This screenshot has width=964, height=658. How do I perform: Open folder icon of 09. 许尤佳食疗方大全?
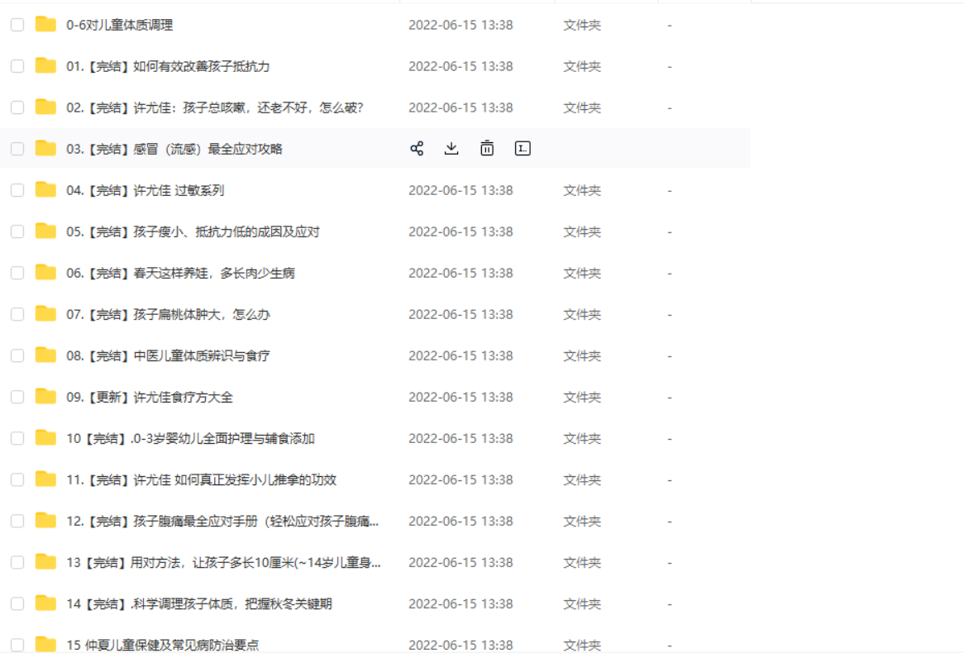click(x=45, y=396)
